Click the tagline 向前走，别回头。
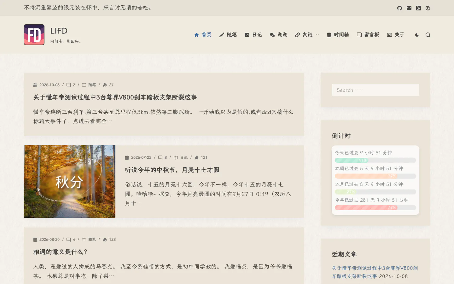The height and width of the screenshot is (284, 454). (67, 41)
